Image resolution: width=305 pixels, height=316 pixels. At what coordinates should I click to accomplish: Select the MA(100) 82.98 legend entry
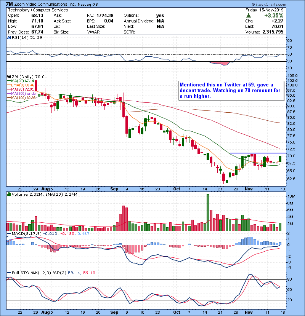point(21,98)
